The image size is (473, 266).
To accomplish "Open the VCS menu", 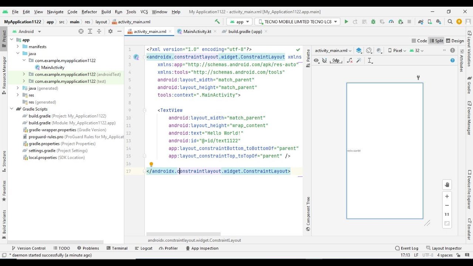I will [144, 12].
